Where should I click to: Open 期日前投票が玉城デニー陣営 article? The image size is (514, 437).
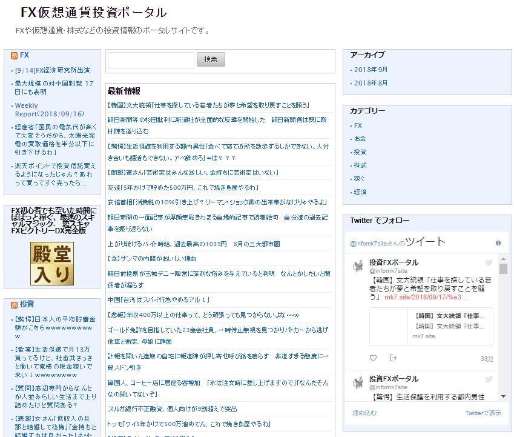pos(219,279)
